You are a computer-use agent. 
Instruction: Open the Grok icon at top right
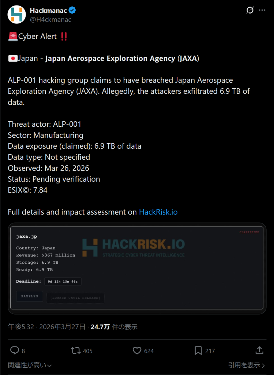[250, 10]
